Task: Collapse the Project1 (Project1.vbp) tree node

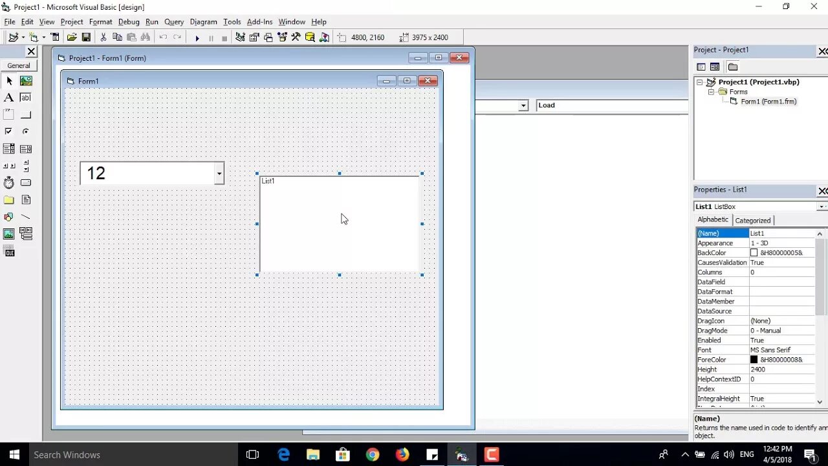Action: (699, 82)
